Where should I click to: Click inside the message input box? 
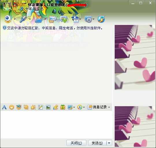56,124
